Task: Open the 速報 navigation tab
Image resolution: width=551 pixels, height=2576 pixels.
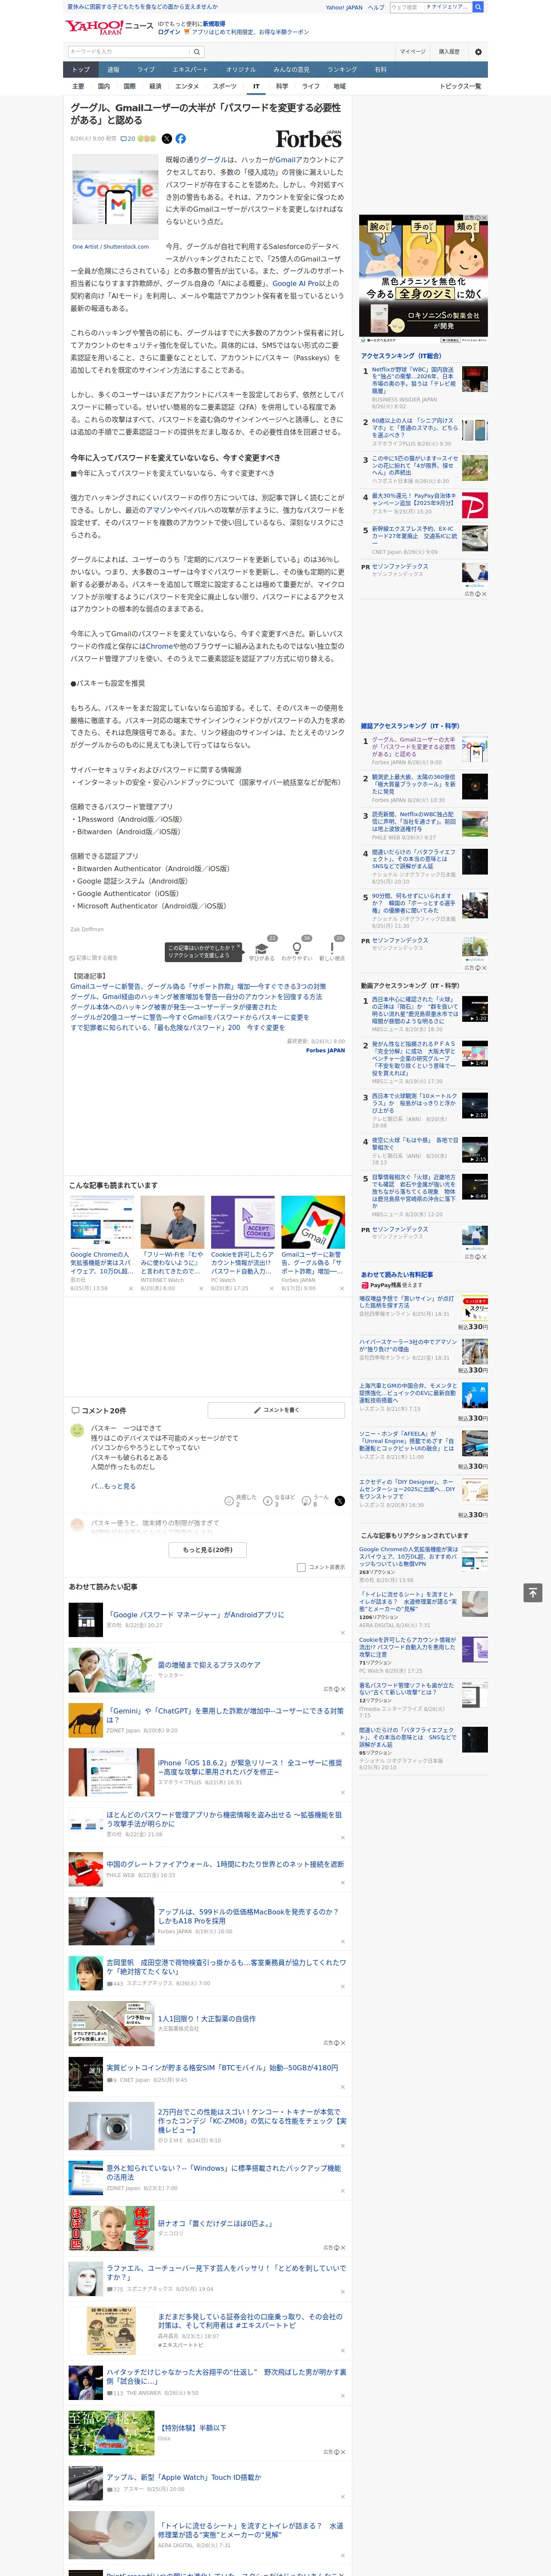Action: (x=113, y=70)
